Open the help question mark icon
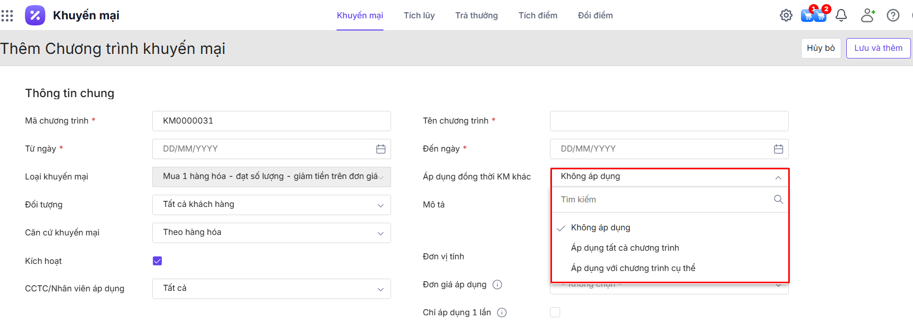The image size is (913, 330). point(893,15)
